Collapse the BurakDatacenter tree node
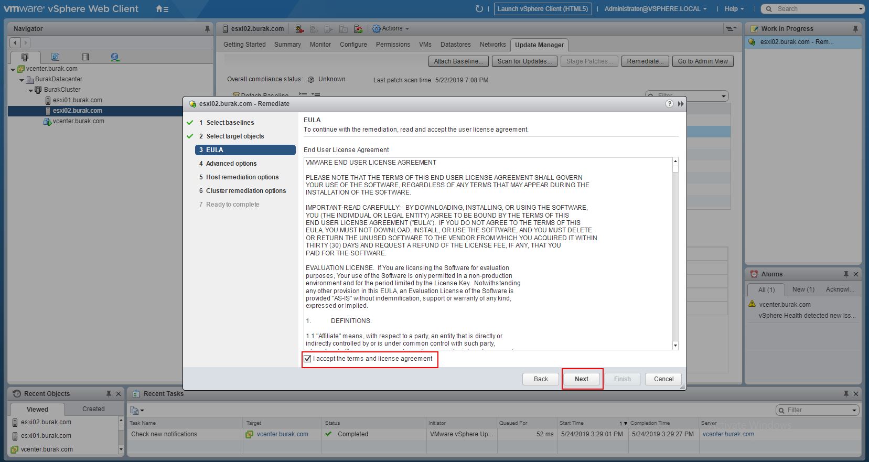The height and width of the screenshot is (462, 869). click(22, 80)
